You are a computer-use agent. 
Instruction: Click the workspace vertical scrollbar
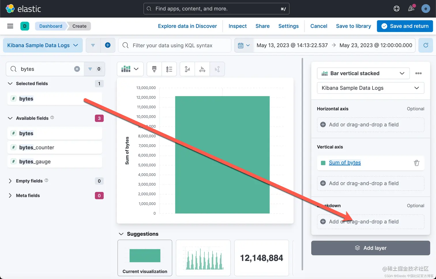[302, 164]
